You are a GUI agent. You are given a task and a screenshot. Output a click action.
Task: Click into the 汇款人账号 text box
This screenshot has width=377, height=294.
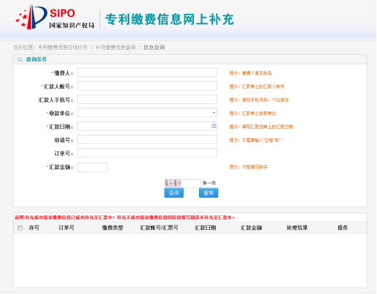(x=147, y=86)
